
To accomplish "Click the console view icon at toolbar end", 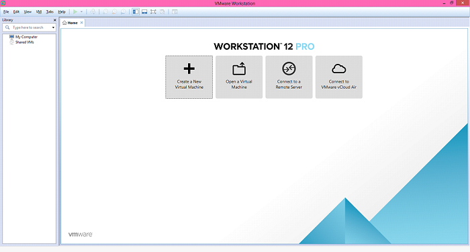I will pos(175,11).
